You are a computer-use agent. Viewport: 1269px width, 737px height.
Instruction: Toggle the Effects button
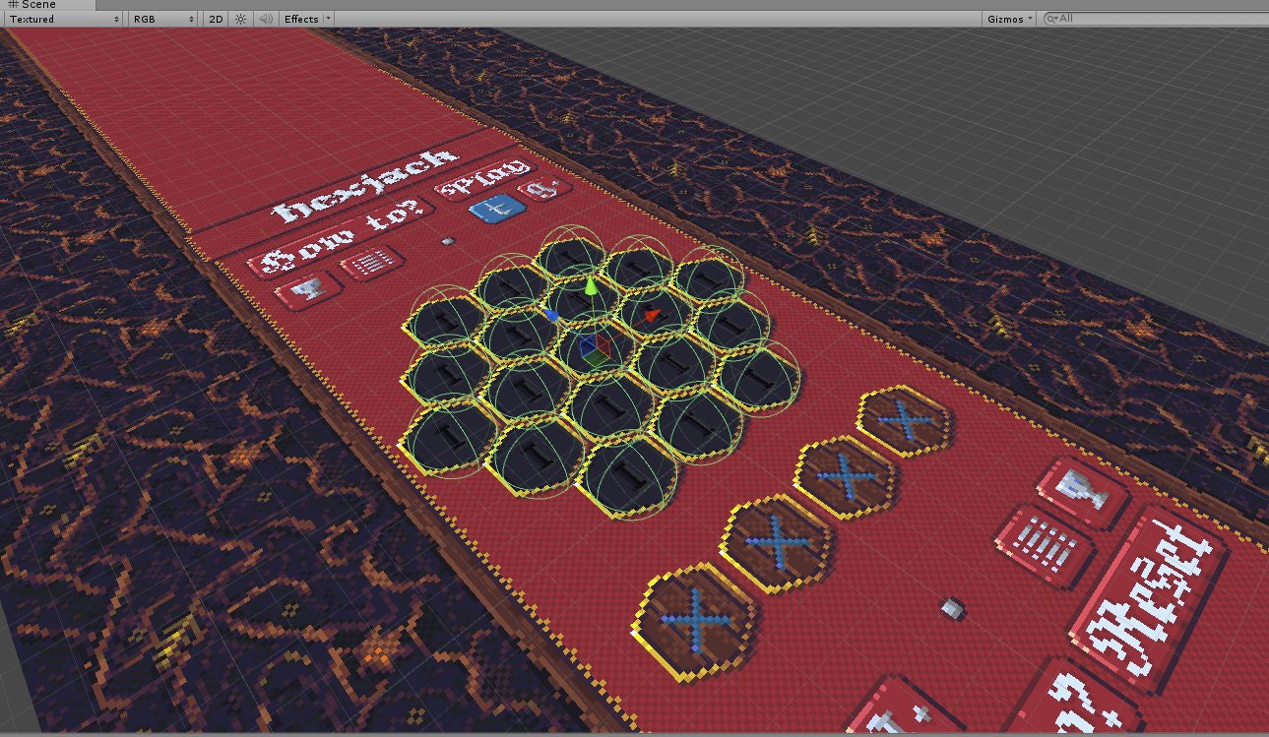300,19
